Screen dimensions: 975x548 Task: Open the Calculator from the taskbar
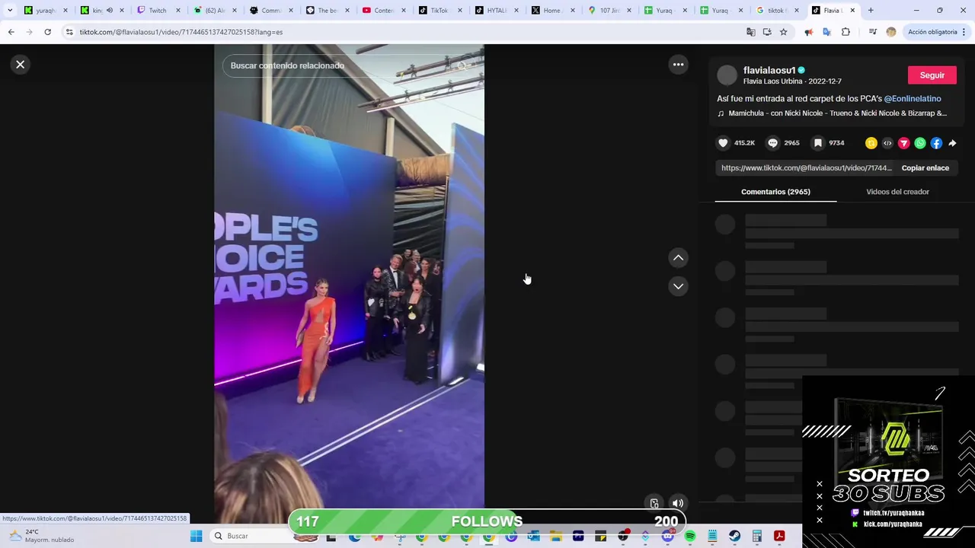pyautogui.click(x=757, y=536)
